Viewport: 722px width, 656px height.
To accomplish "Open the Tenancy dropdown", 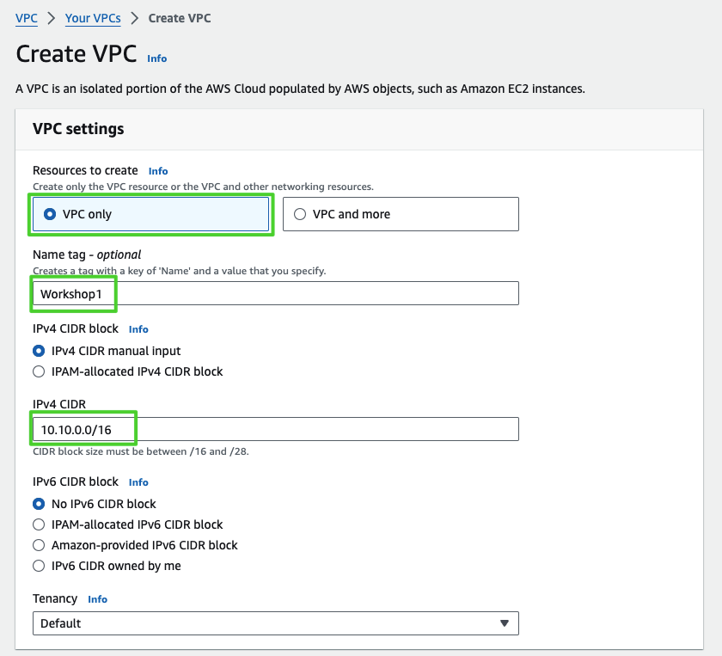I will coord(275,623).
